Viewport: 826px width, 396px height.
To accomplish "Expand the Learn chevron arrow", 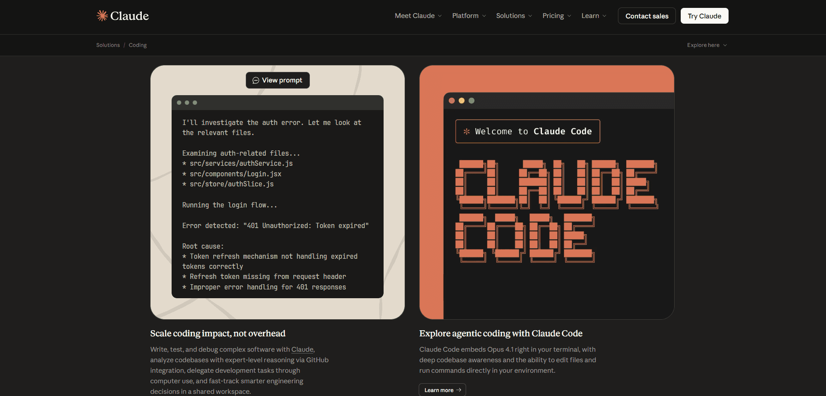I will [604, 16].
